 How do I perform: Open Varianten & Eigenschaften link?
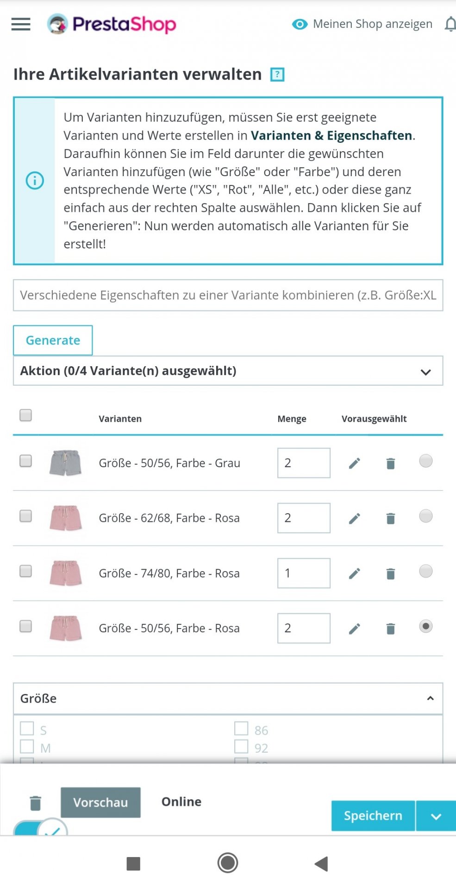331,135
